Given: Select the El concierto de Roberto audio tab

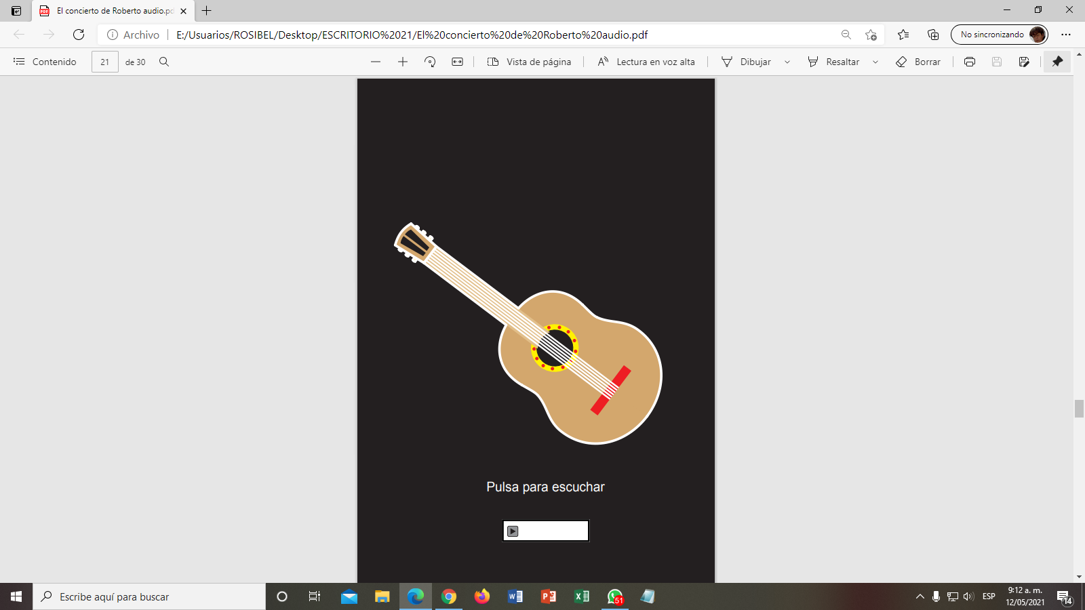Looking at the screenshot, I should click(113, 11).
